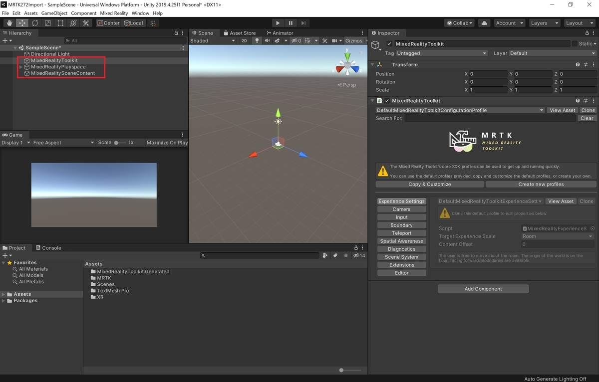The width and height of the screenshot is (599, 382).
Task: Open the custom editor tools
Action: tap(86, 23)
